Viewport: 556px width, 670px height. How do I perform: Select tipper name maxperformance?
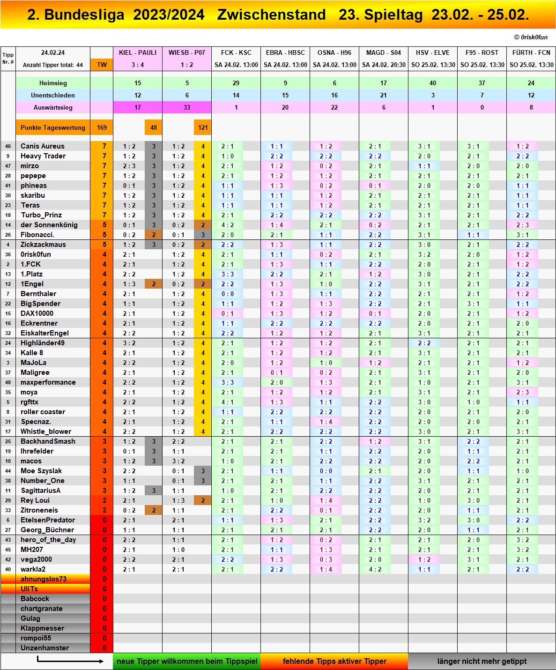48,382
